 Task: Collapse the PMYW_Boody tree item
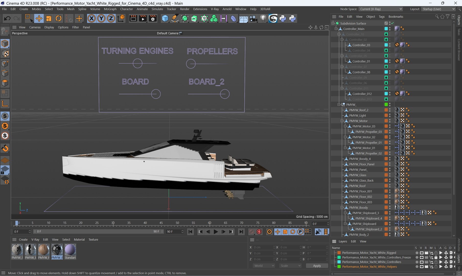pyautogui.click(x=342, y=208)
